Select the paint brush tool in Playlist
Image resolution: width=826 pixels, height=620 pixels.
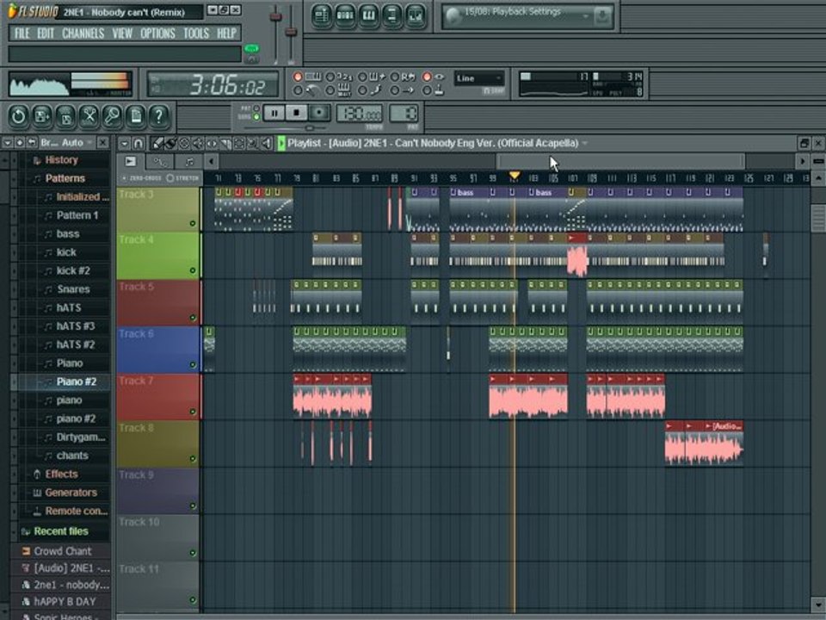[x=170, y=144]
